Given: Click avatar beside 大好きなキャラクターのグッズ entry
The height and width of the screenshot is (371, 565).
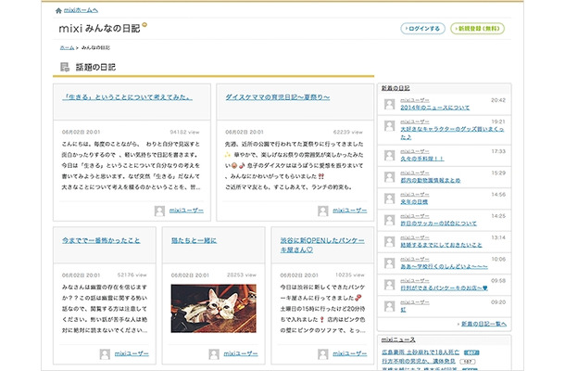Looking at the screenshot, I should click(390, 126).
